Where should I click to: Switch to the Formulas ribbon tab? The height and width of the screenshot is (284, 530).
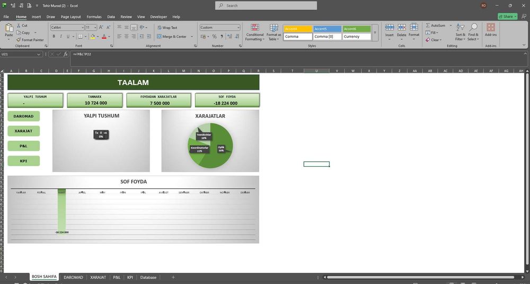tap(94, 16)
